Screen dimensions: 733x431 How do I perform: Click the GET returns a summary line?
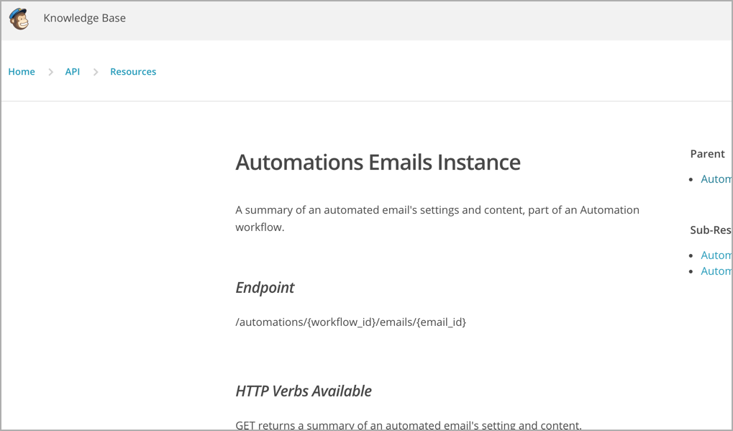tap(408, 425)
